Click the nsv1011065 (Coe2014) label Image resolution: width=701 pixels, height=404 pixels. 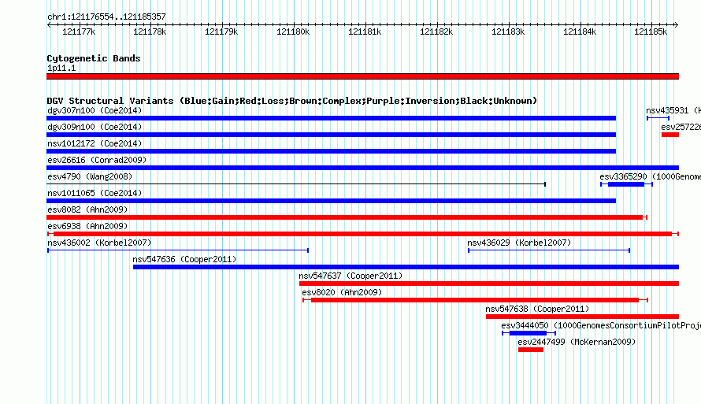pyautogui.click(x=95, y=193)
